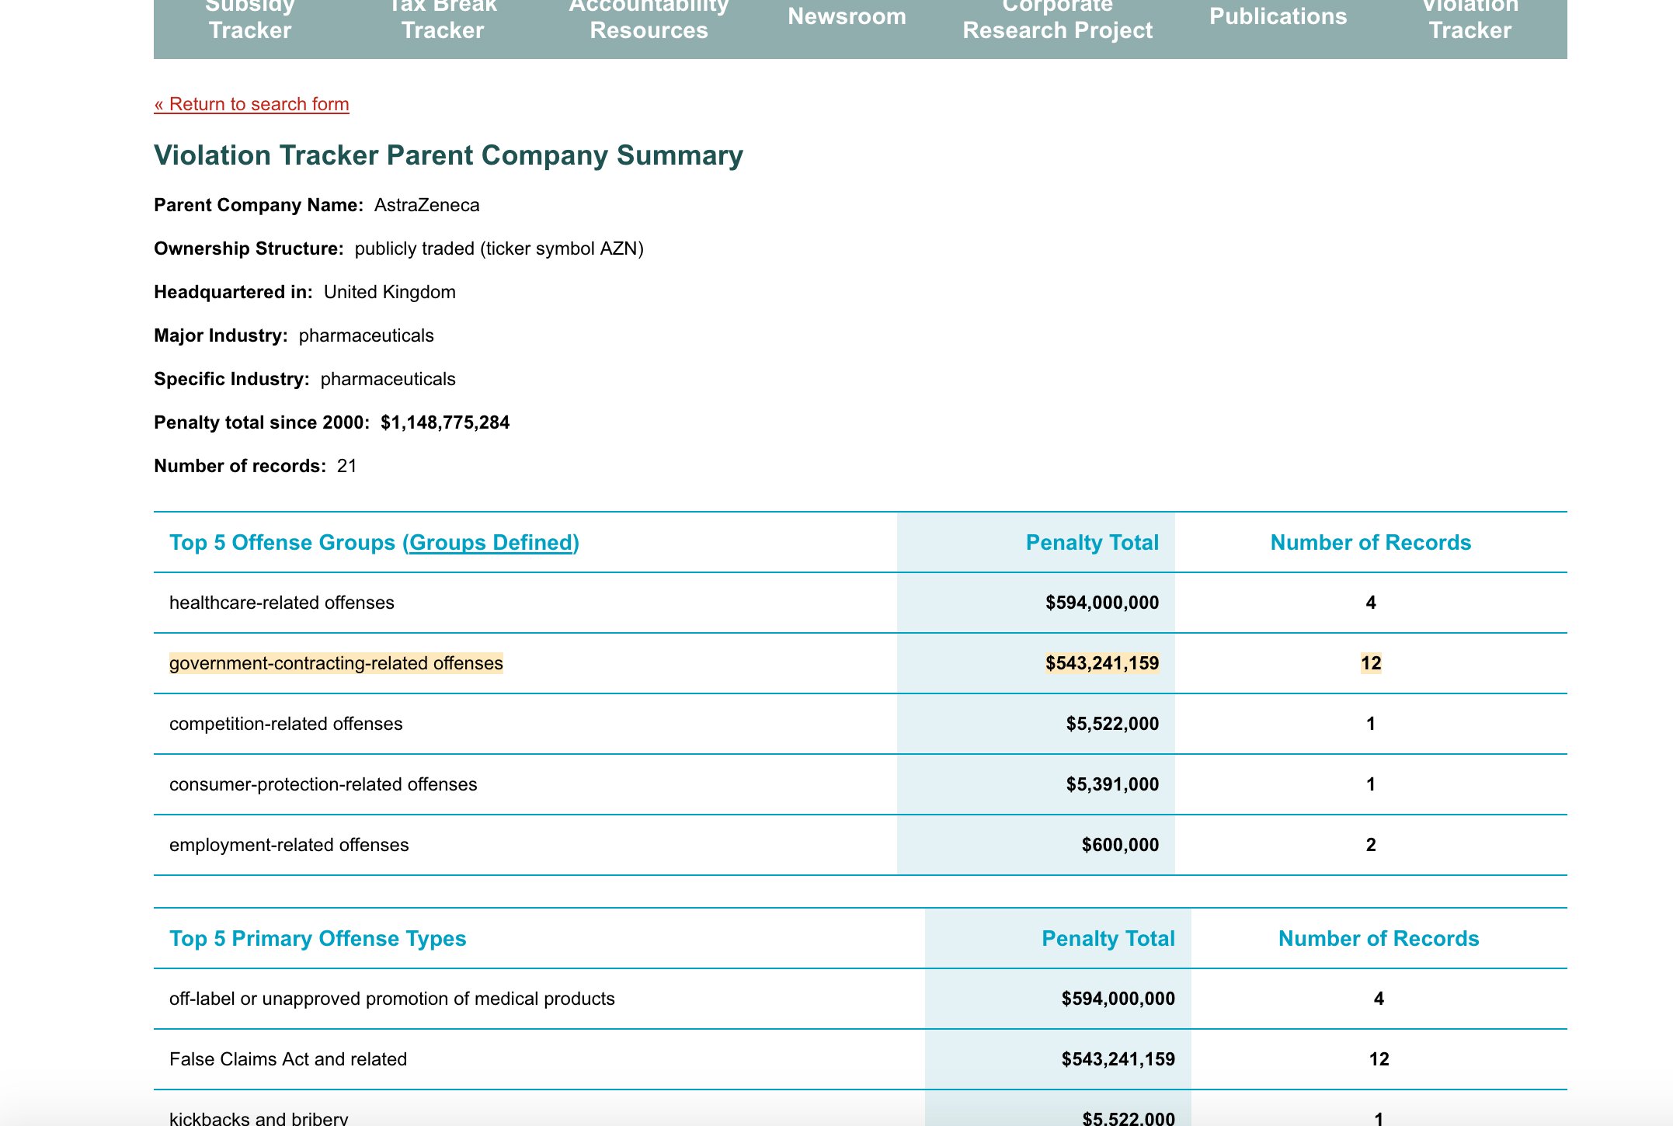Click the highlighted record count 12
This screenshot has height=1126, width=1673.
(1371, 663)
